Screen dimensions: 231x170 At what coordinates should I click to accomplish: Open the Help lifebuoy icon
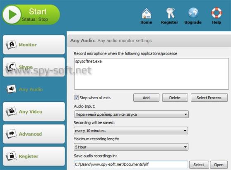tap(217, 12)
